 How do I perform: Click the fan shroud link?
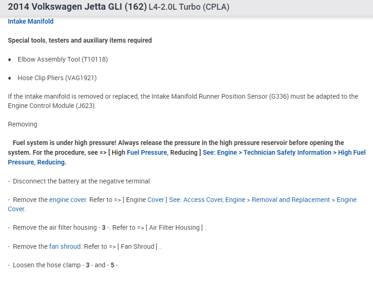point(65,246)
